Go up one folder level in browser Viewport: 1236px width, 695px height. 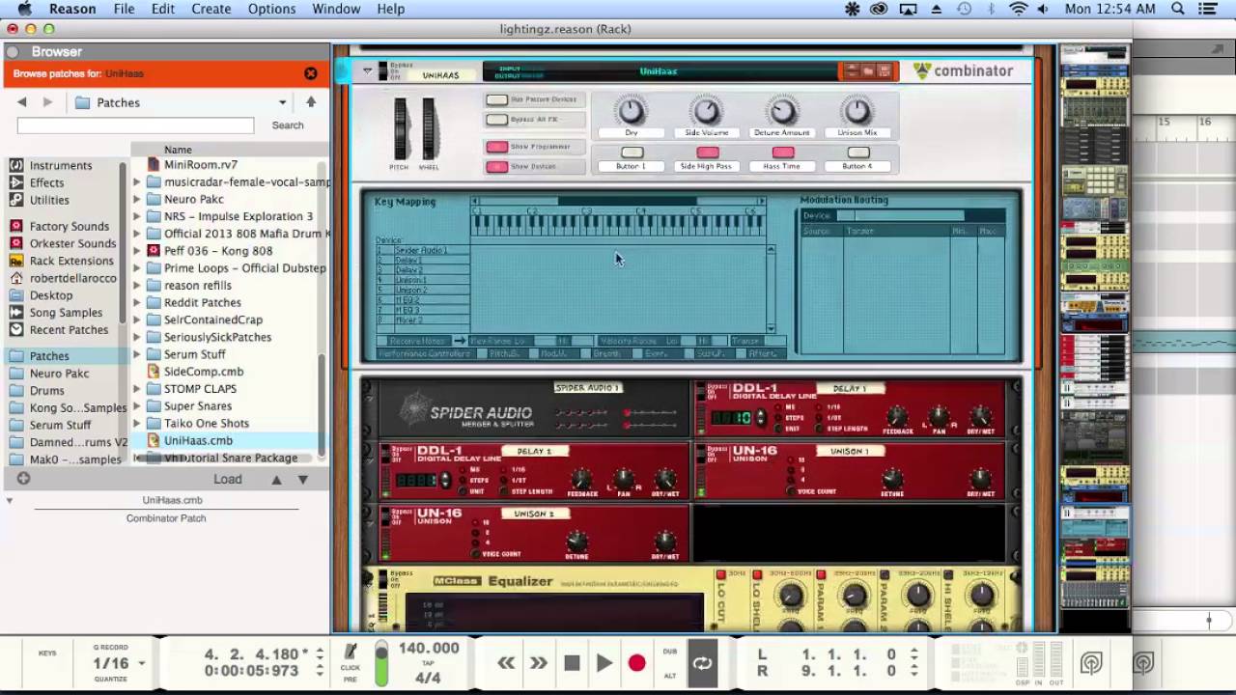click(x=311, y=102)
